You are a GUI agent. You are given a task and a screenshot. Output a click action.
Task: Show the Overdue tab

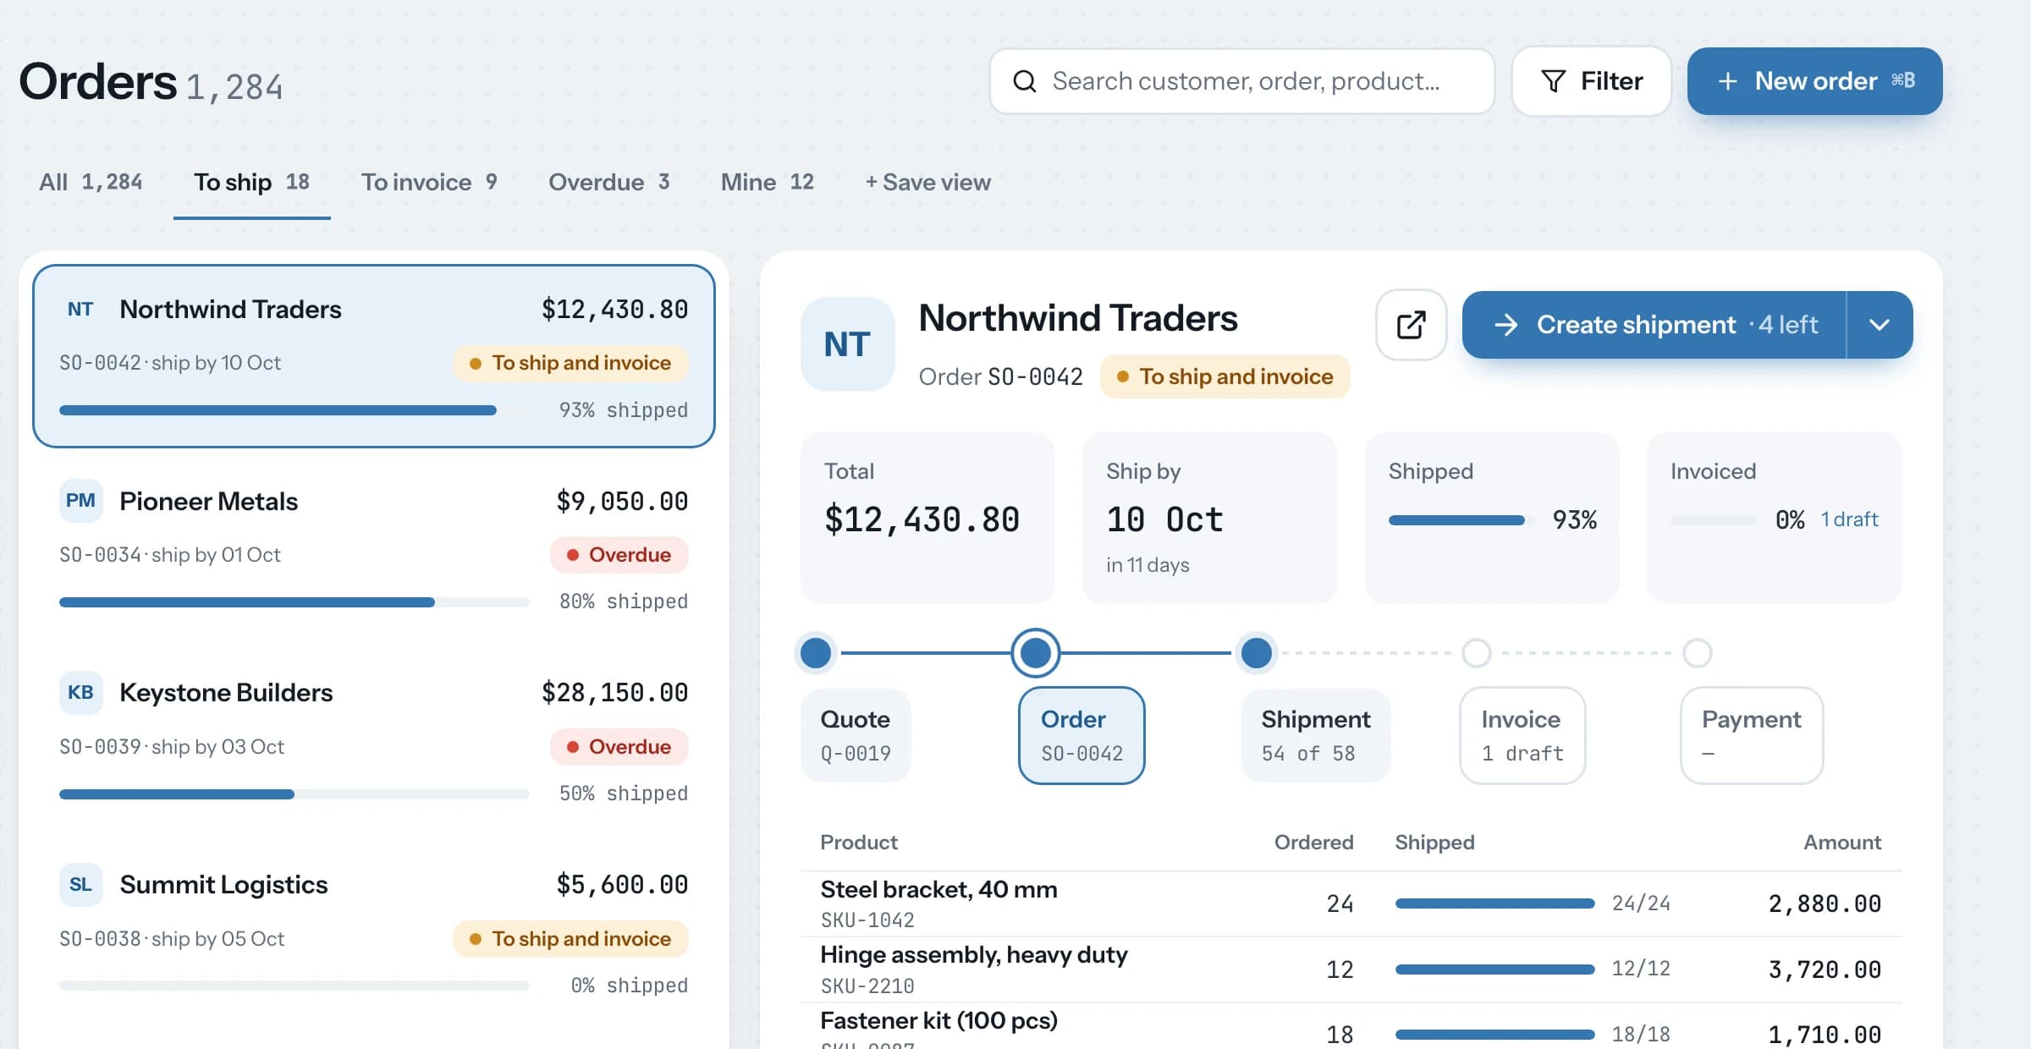(609, 182)
